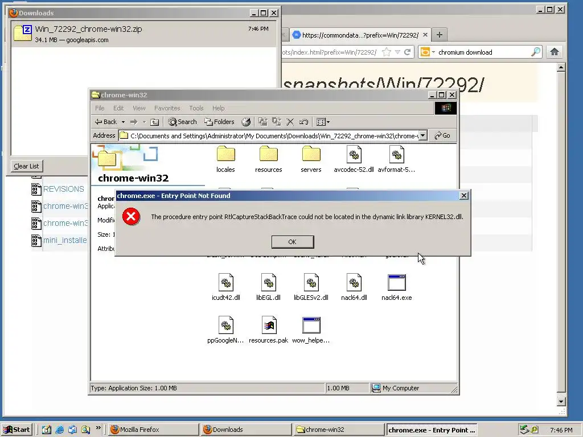The height and width of the screenshot is (437, 583).
Task: Switch to chrome-win32 taskbar button
Action: point(339,430)
